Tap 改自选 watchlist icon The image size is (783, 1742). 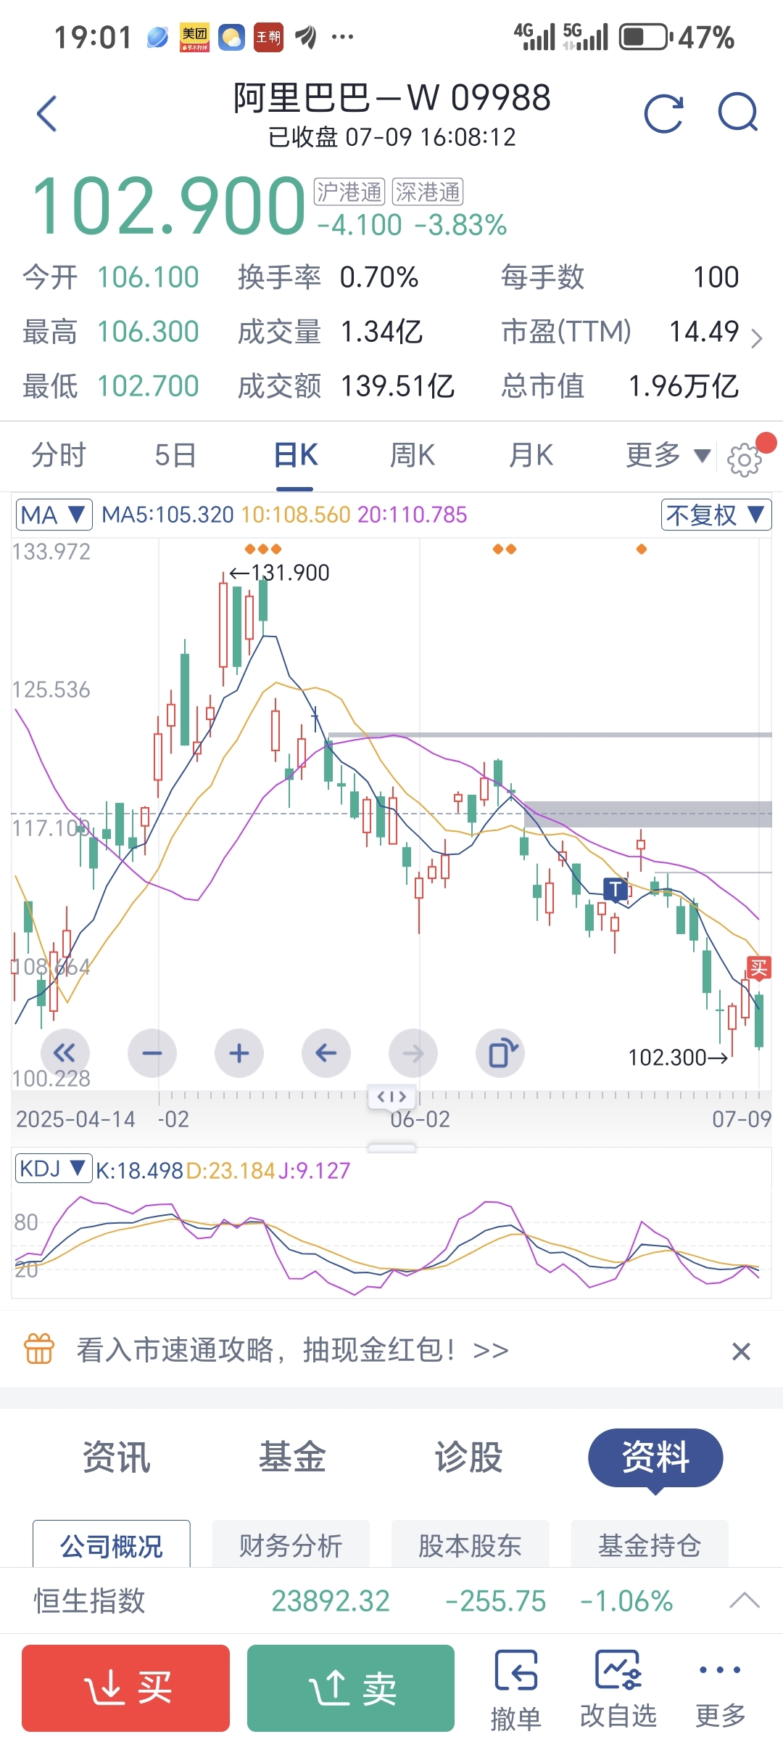point(618,1689)
